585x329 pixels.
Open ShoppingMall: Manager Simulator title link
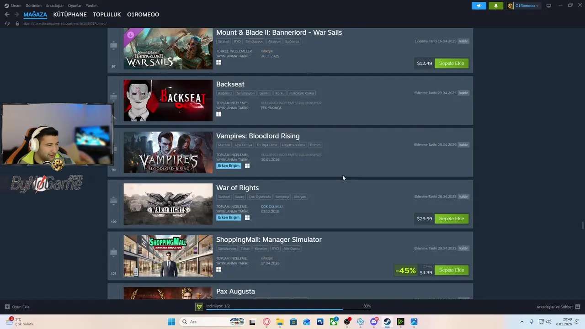pyautogui.click(x=269, y=239)
